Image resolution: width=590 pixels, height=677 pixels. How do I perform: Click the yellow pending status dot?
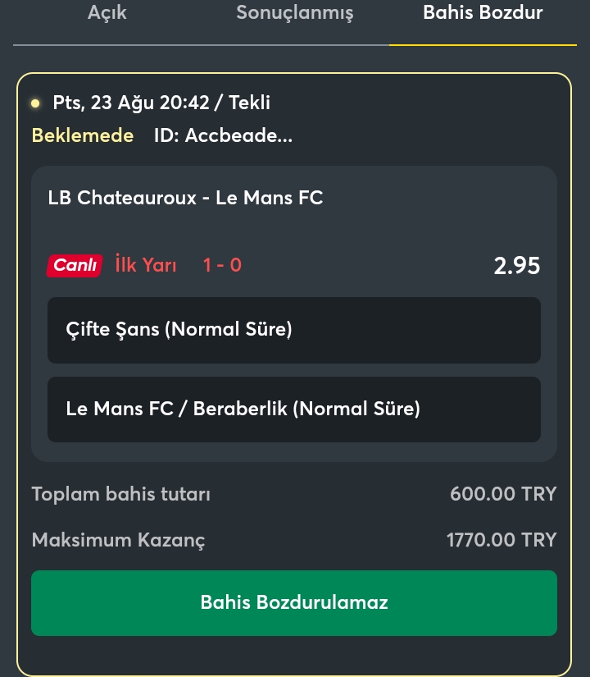35,103
